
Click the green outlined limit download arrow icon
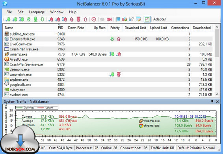pyautogui.click(x=29, y=19)
